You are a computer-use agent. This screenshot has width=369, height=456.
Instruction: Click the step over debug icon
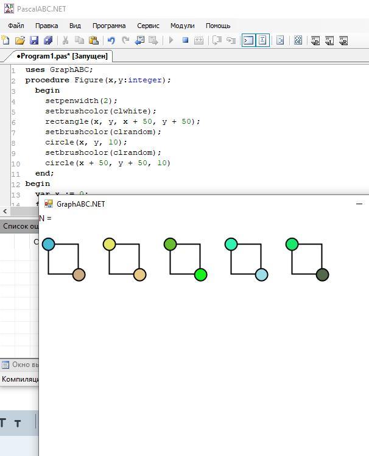[217, 40]
